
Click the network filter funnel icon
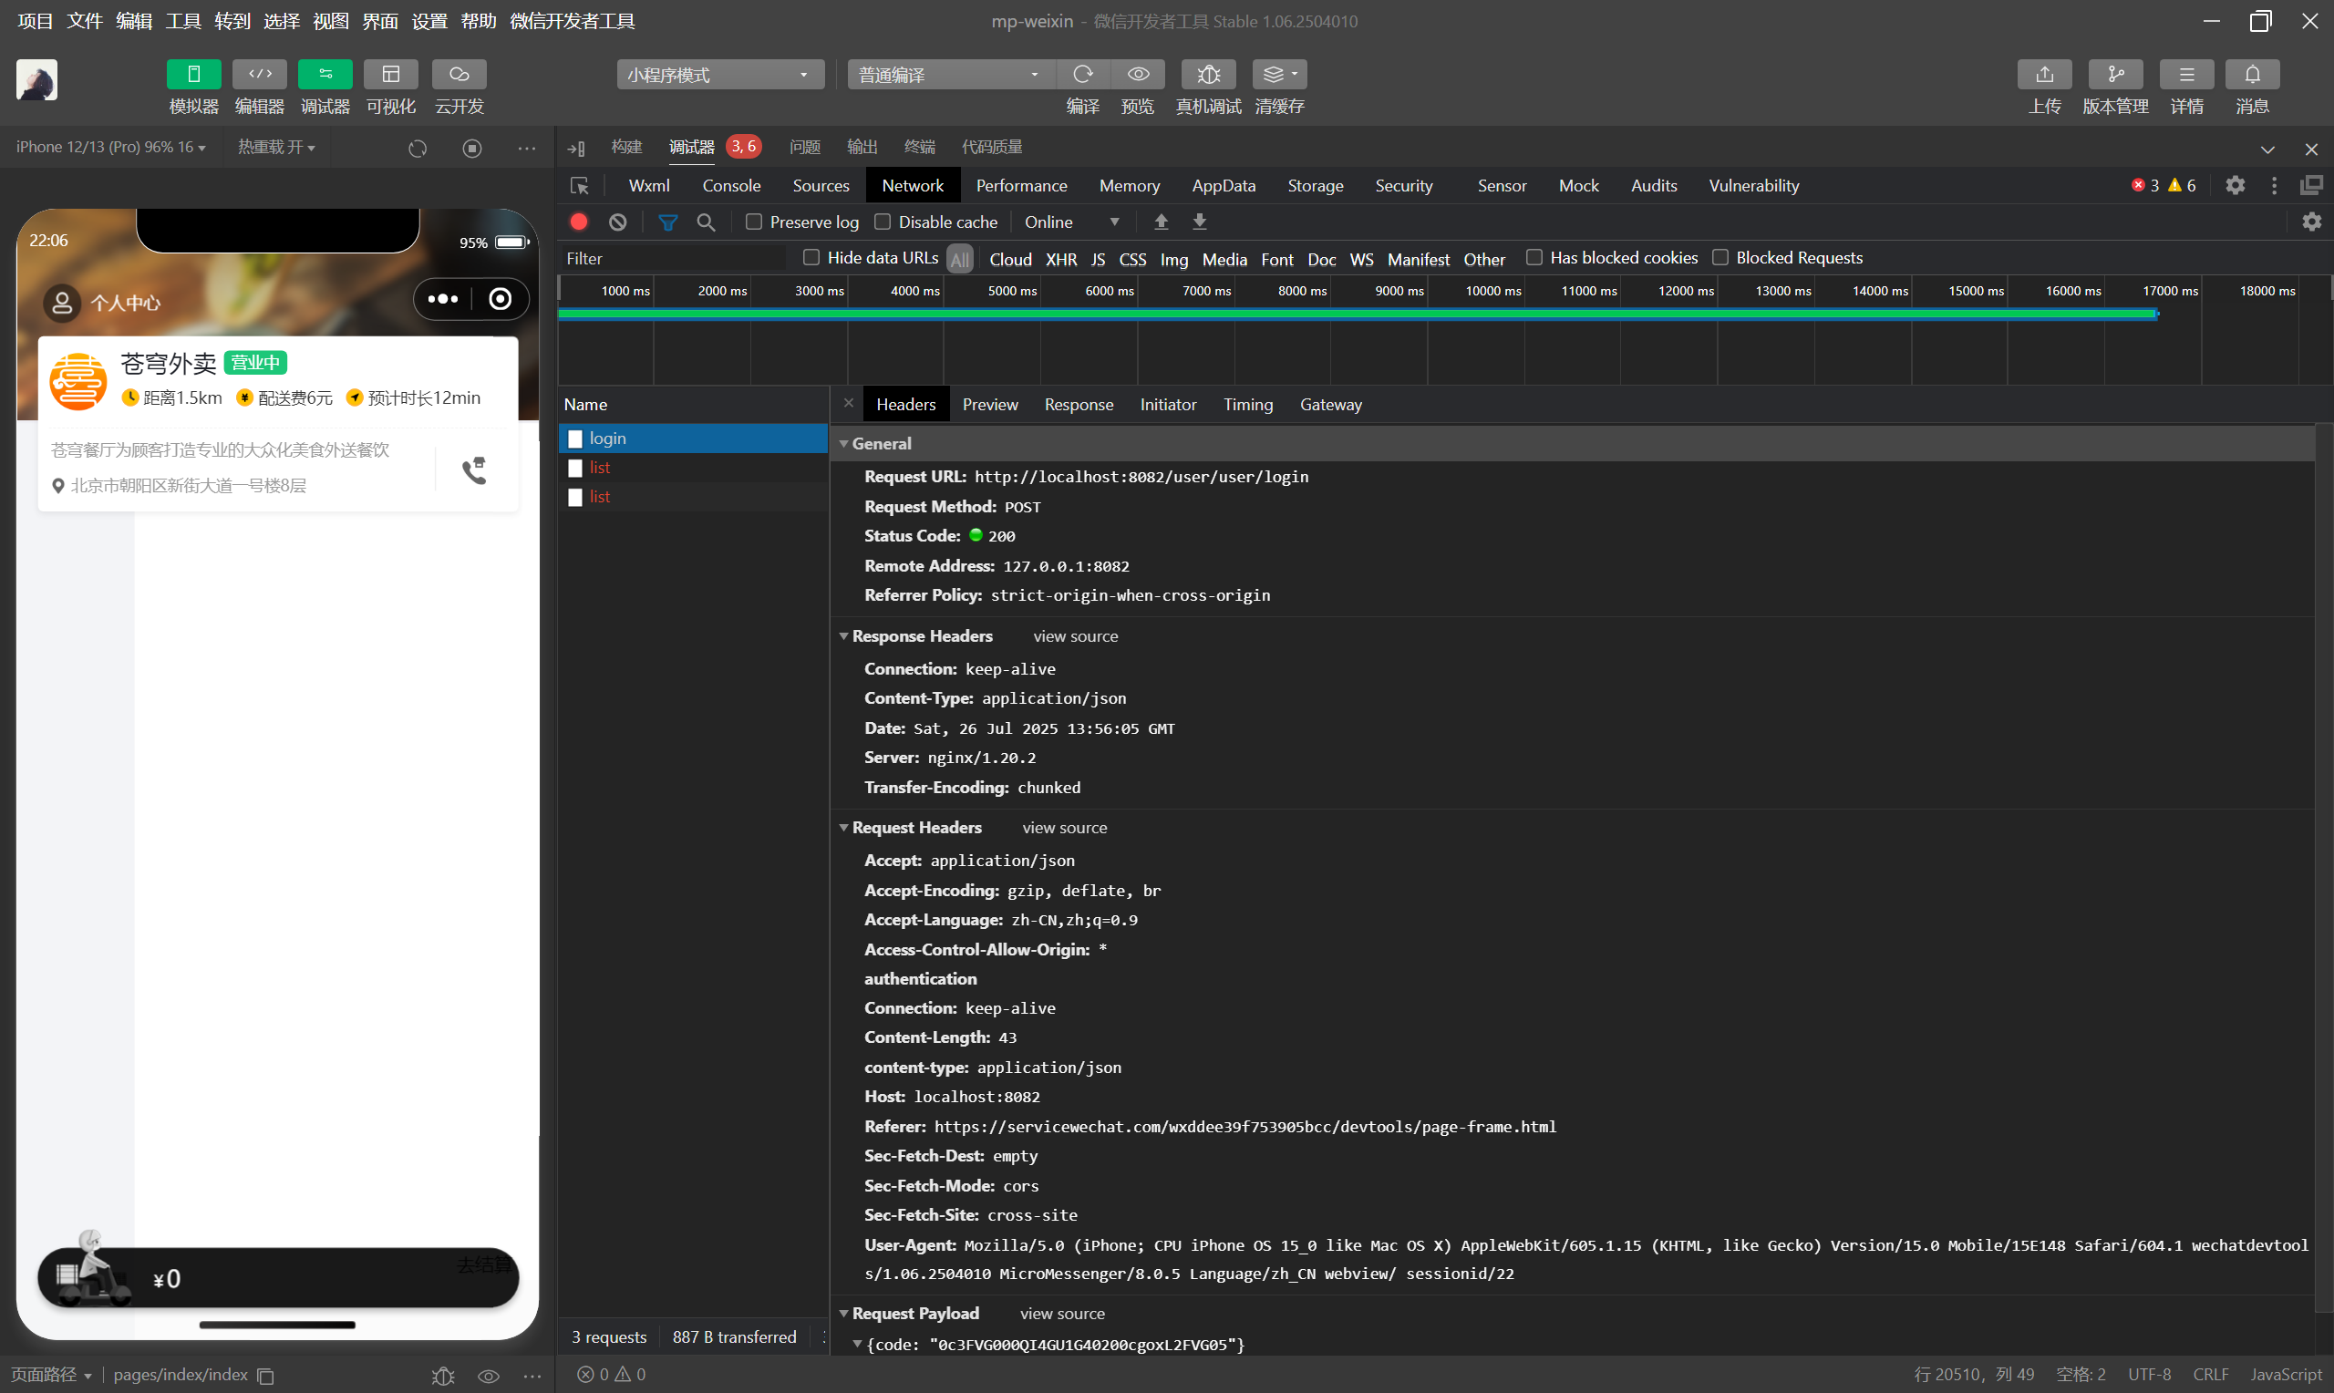point(667,222)
